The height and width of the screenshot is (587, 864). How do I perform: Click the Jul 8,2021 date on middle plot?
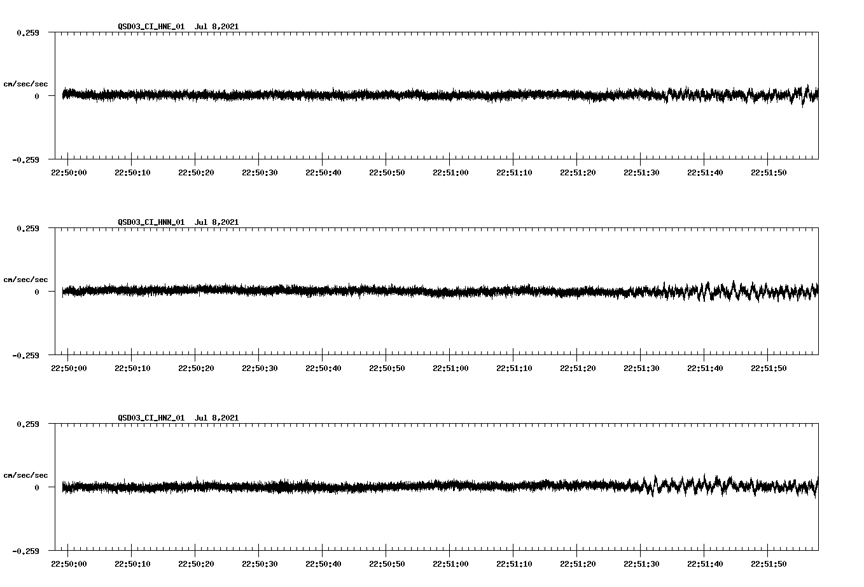(217, 222)
